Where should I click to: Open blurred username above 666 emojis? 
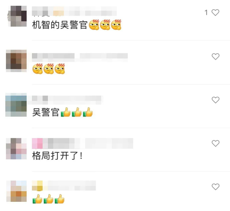point(80,57)
